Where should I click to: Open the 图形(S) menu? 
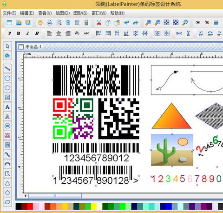click(x=80, y=13)
